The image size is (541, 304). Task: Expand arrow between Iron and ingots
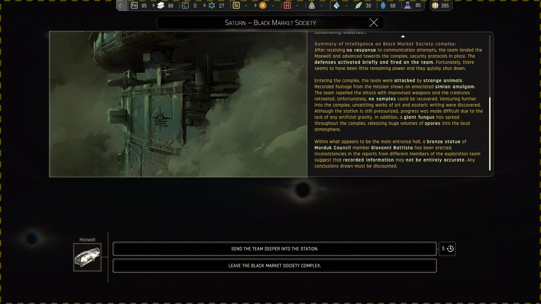(154, 5)
